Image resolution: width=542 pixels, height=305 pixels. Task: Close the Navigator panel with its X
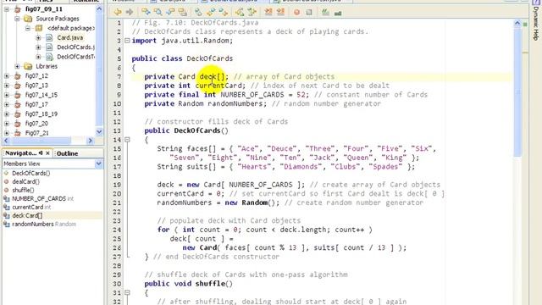(x=47, y=152)
